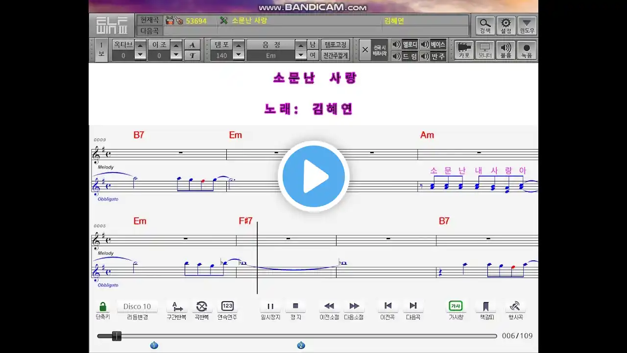Click the 현재곡 current song label

tap(149, 20)
